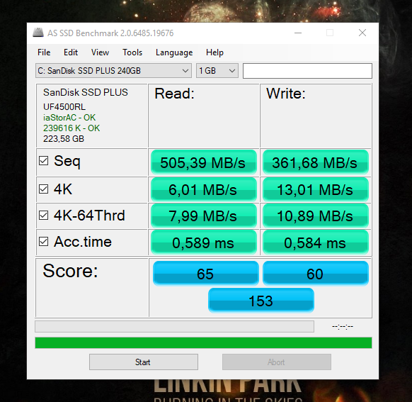Open the Language menu

[174, 52]
